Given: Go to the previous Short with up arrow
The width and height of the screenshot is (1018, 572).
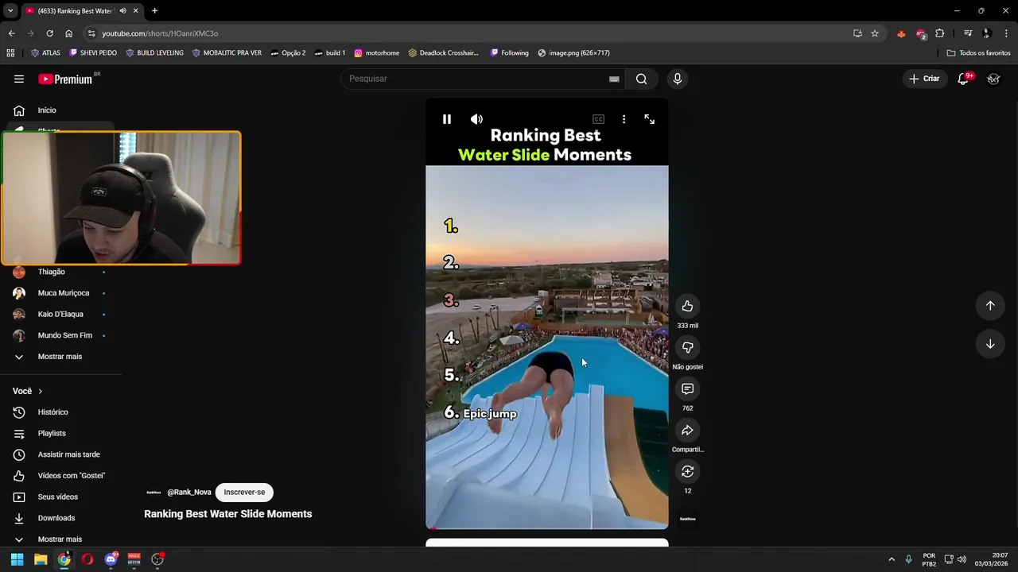Looking at the screenshot, I should tap(990, 305).
